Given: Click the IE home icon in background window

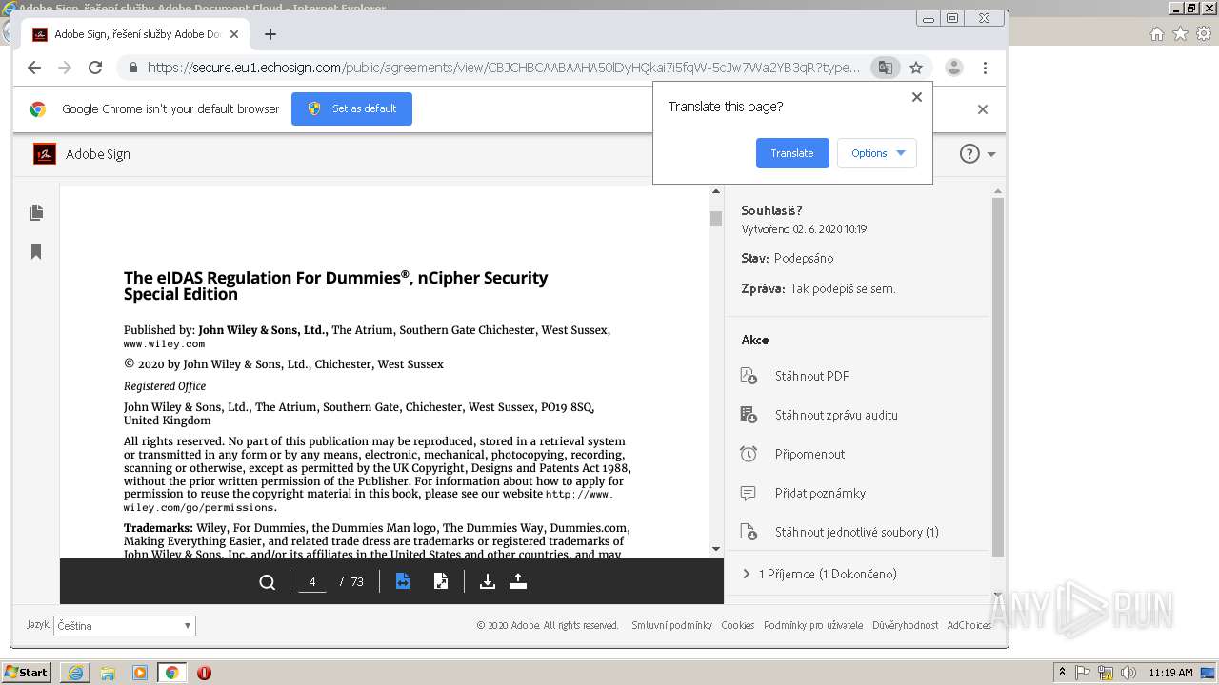Looking at the screenshot, I should click(x=1156, y=34).
